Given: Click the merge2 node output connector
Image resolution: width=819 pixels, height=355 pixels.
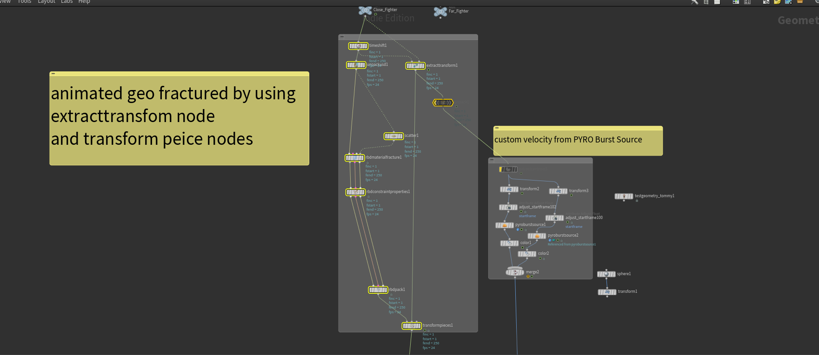Looking at the screenshot, I should 515,278.
